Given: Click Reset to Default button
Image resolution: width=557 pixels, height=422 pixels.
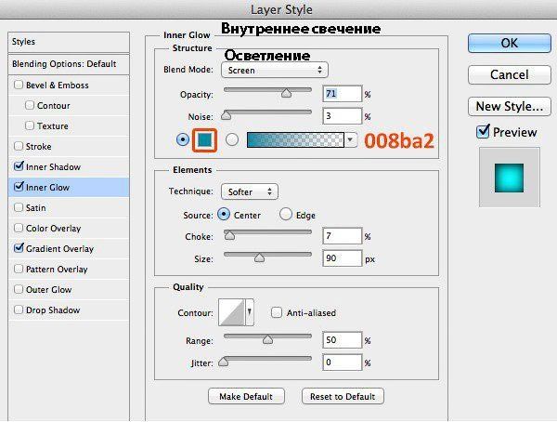Looking at the screenshot, I should coord(343,396).
